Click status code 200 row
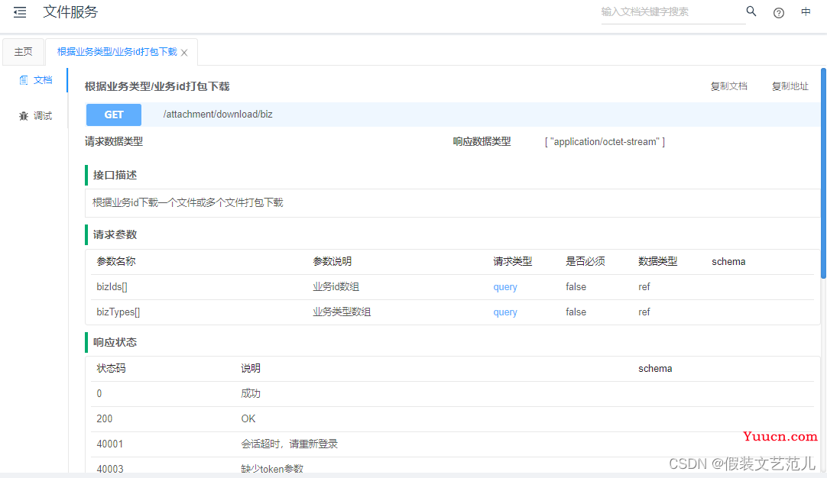827x478 pixels. point(452,419)
